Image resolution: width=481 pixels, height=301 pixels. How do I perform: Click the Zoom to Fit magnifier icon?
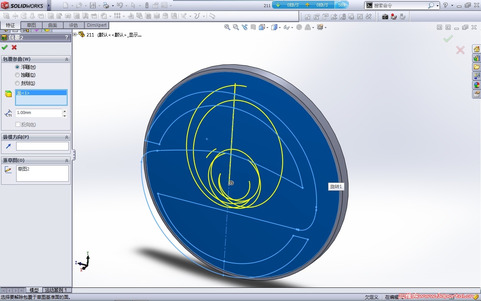[227, 27]
